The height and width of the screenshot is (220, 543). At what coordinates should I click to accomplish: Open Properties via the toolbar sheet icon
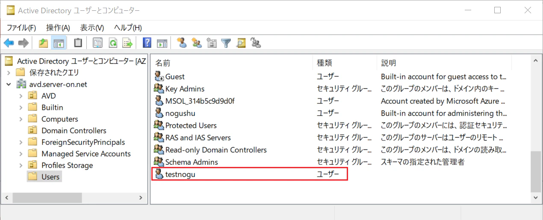pyautogui.click(x=98, y=43)
